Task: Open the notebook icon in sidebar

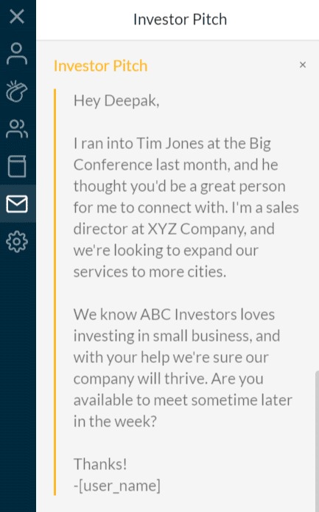Action: click(17, 167)
